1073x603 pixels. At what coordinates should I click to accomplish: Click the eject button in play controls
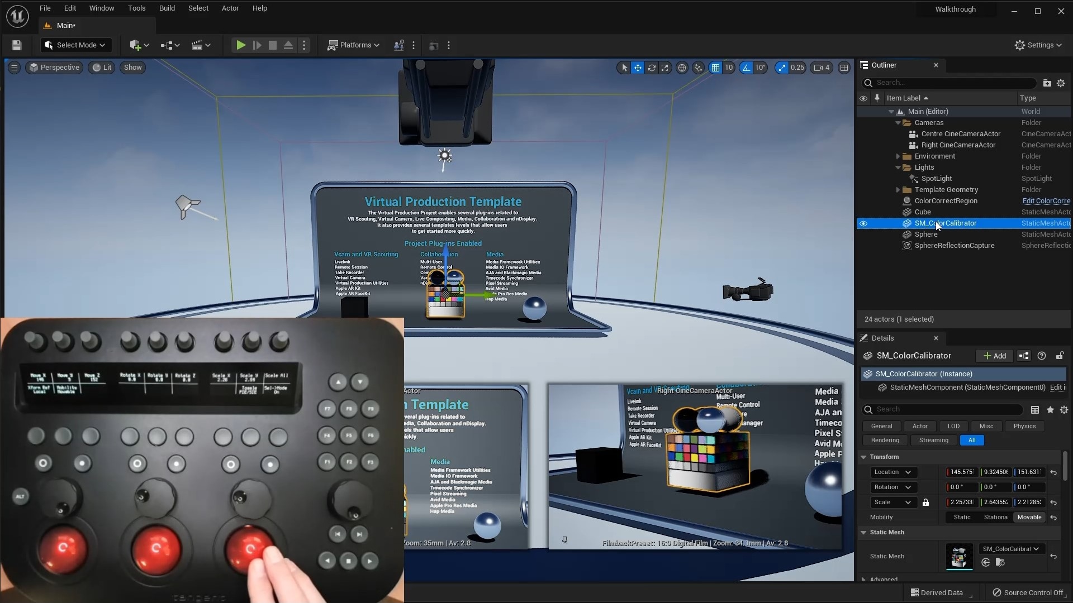point(288,45)
